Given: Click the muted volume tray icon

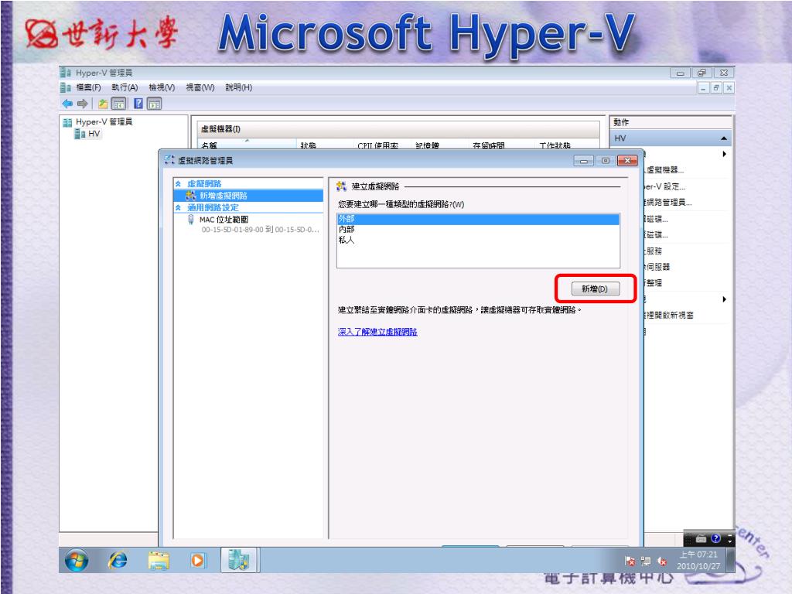Looking at the screenshot, I should [662, 562].
